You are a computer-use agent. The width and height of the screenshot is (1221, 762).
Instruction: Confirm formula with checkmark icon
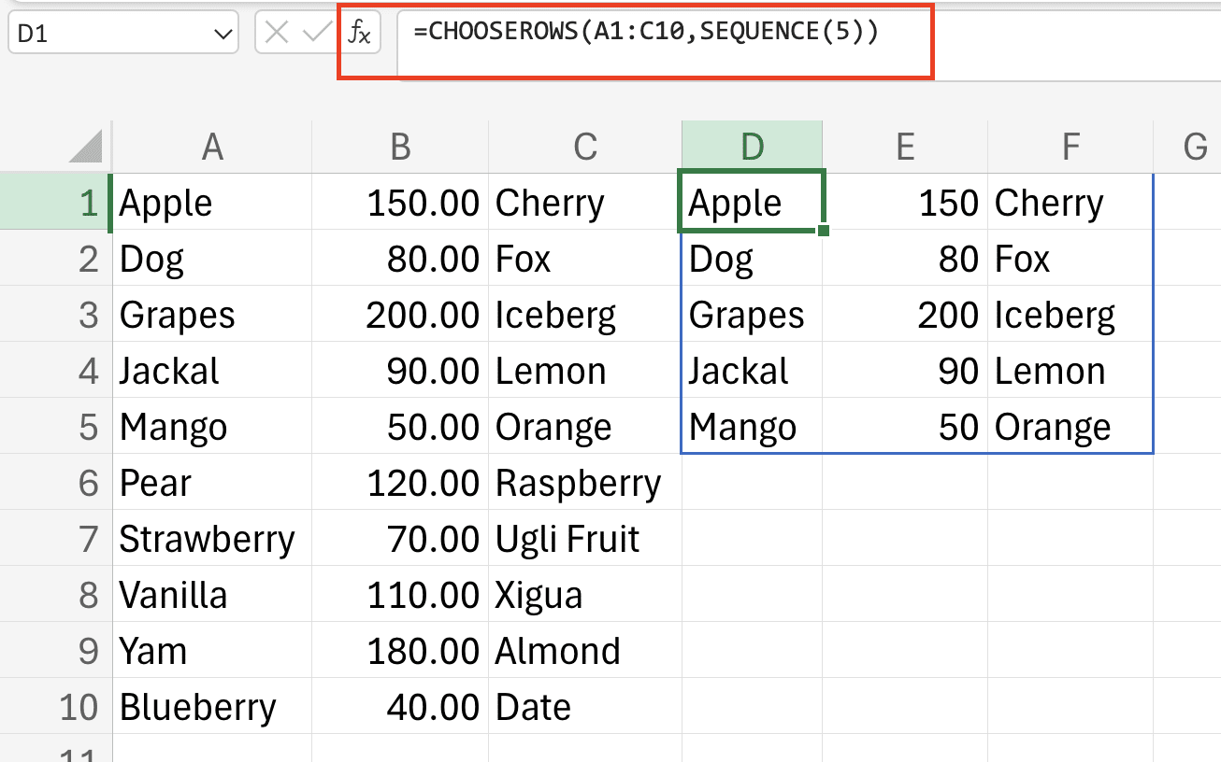[318, 34]
